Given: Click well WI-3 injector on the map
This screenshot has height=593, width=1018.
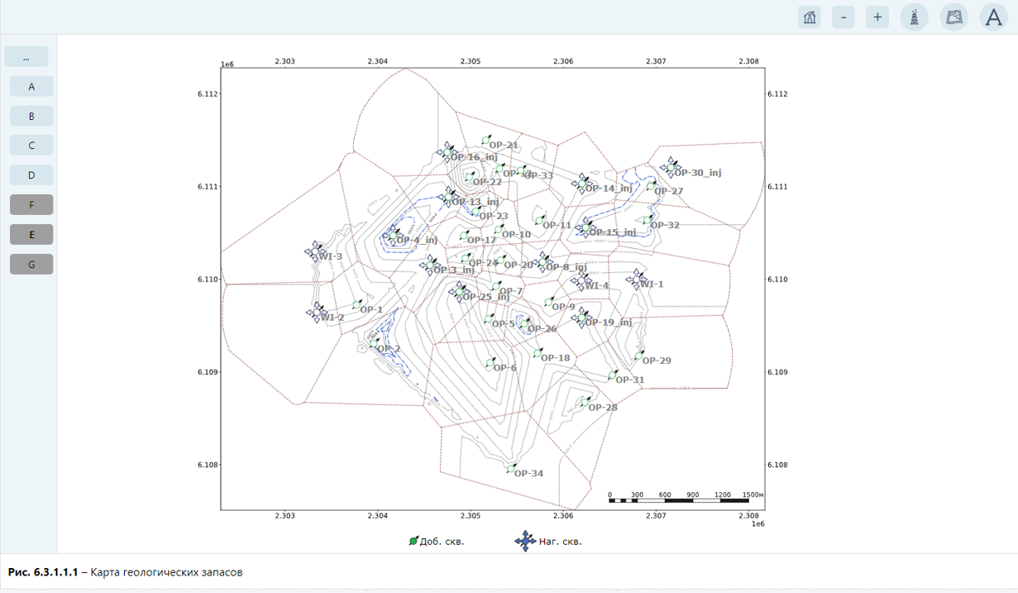Looking at the screenshot, I should coord(316,249).
